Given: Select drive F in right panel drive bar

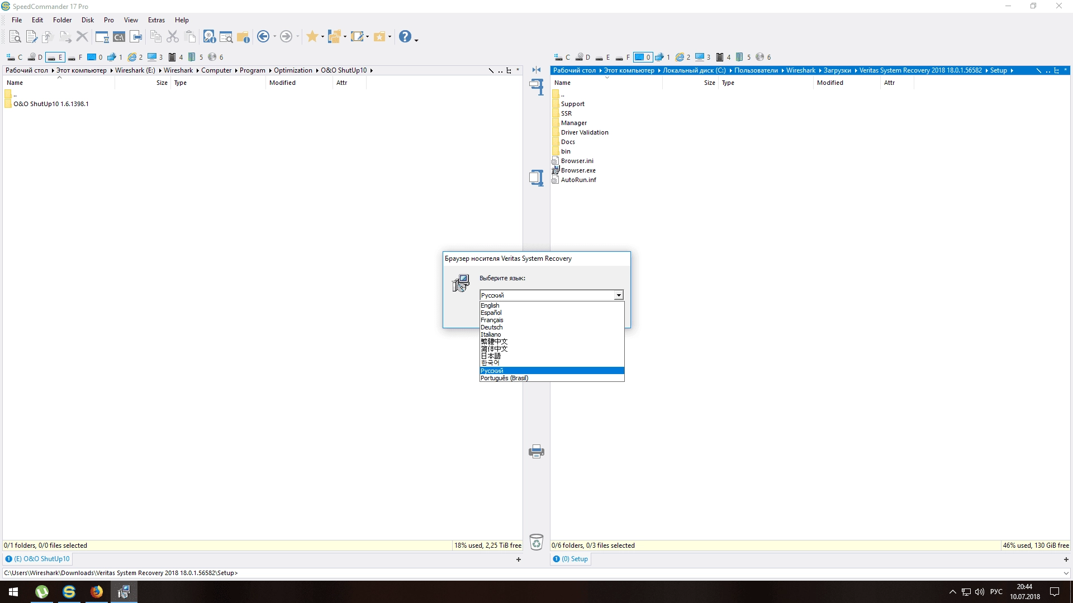Looking at the screenshot, I should 623,57.
